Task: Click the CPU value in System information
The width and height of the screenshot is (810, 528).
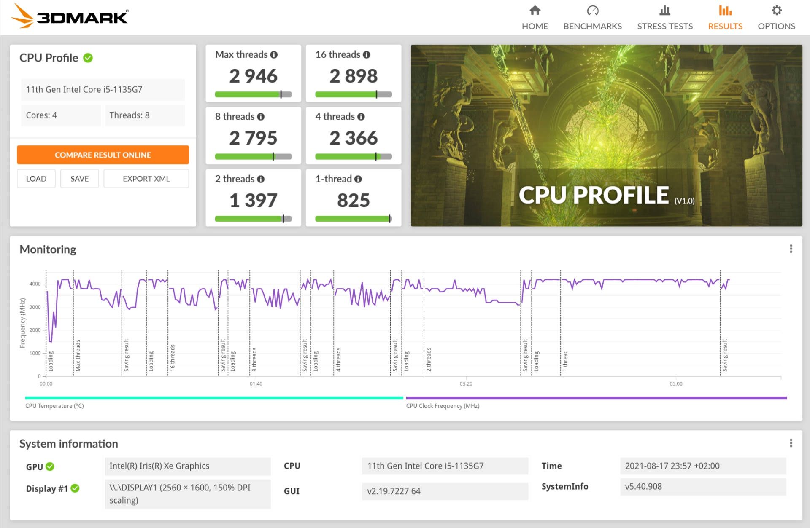Action: (445, 466)
